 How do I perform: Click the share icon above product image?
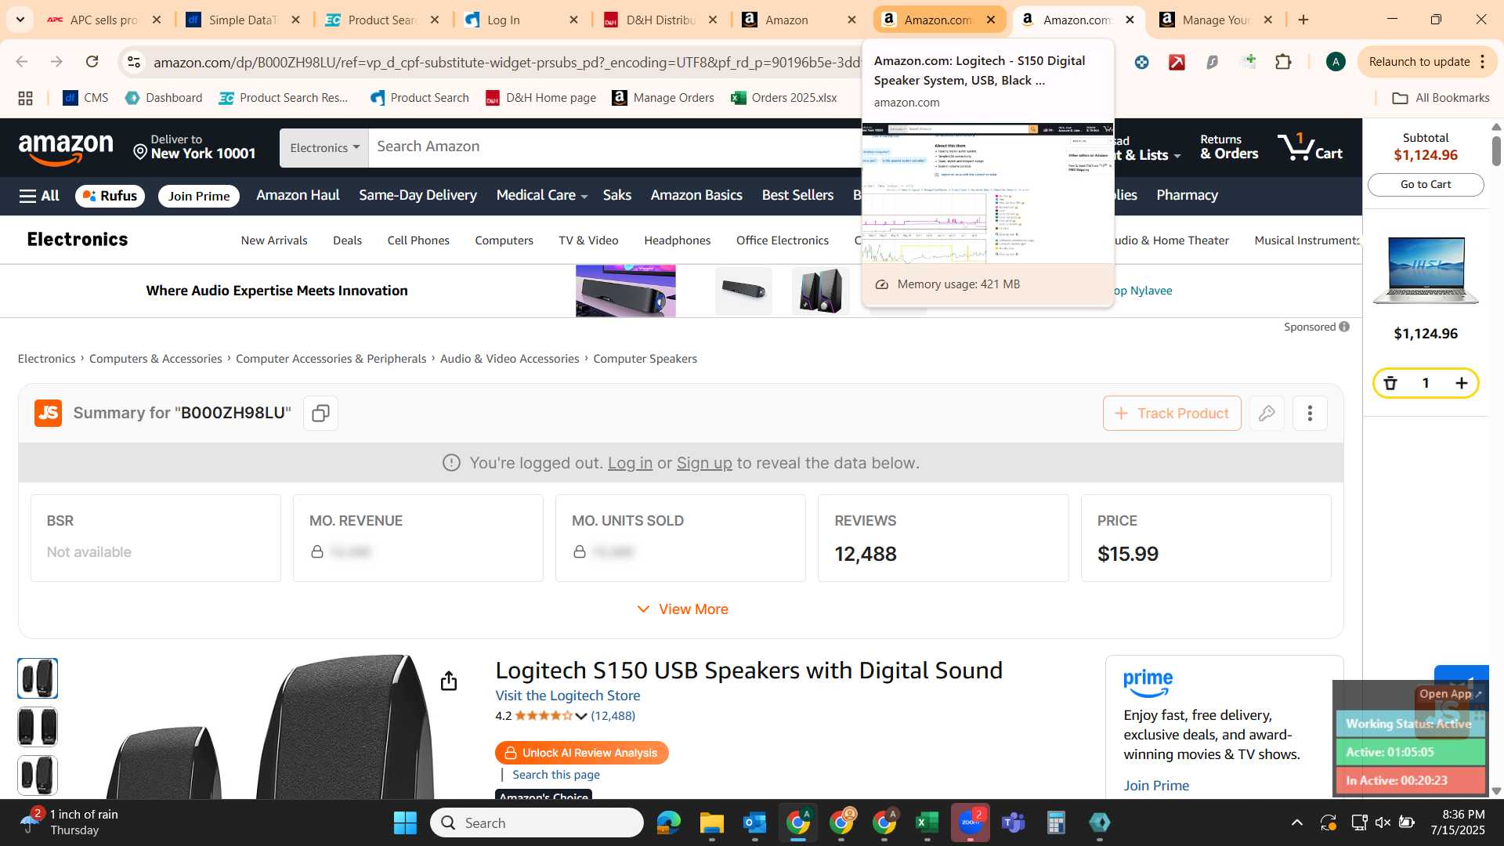coord(448,681)
